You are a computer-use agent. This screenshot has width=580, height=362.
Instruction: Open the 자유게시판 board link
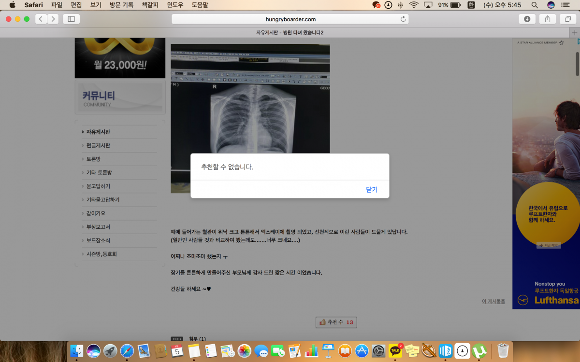click(x=99, y=132)
